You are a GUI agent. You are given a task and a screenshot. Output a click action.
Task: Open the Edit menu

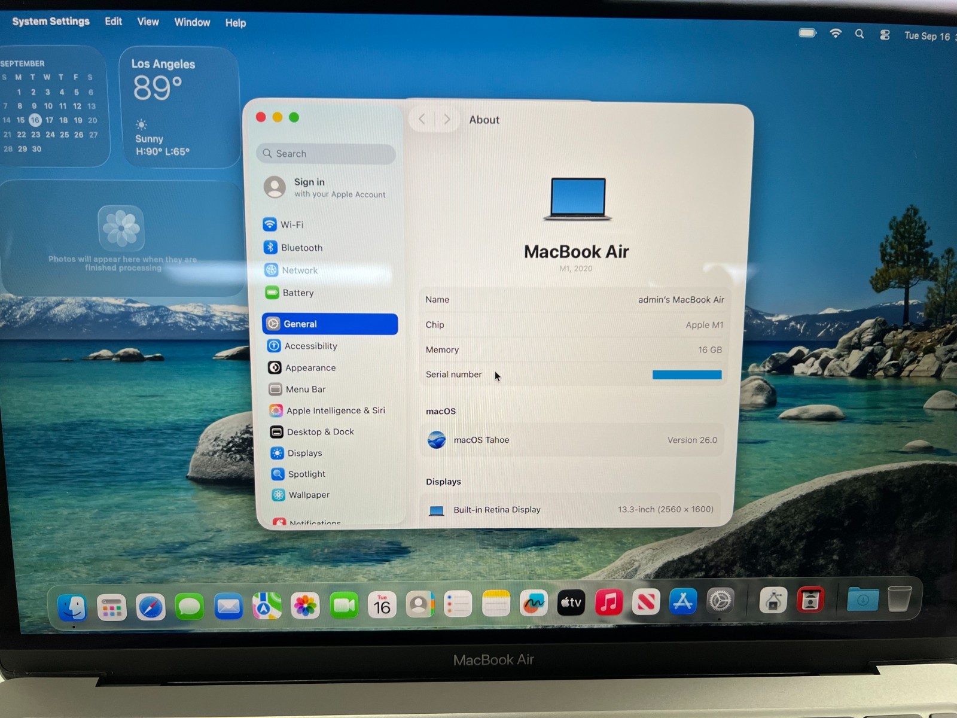click(113, 22)
